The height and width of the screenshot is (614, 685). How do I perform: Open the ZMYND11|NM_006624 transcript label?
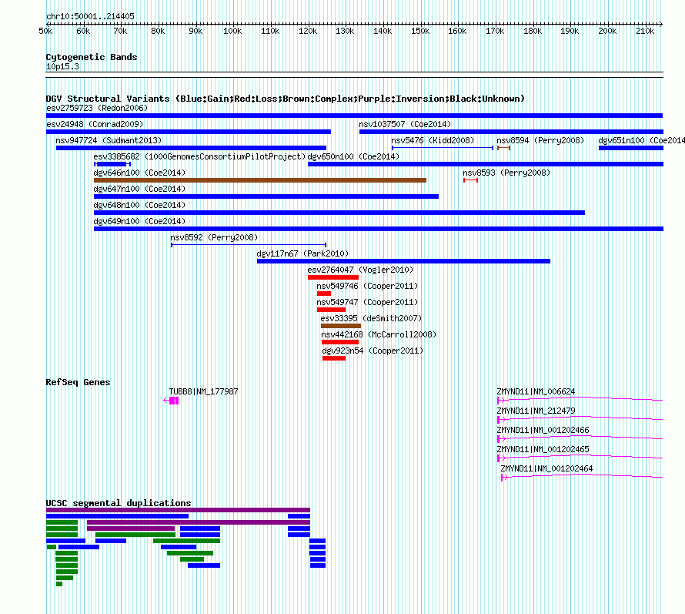point(536,391)
